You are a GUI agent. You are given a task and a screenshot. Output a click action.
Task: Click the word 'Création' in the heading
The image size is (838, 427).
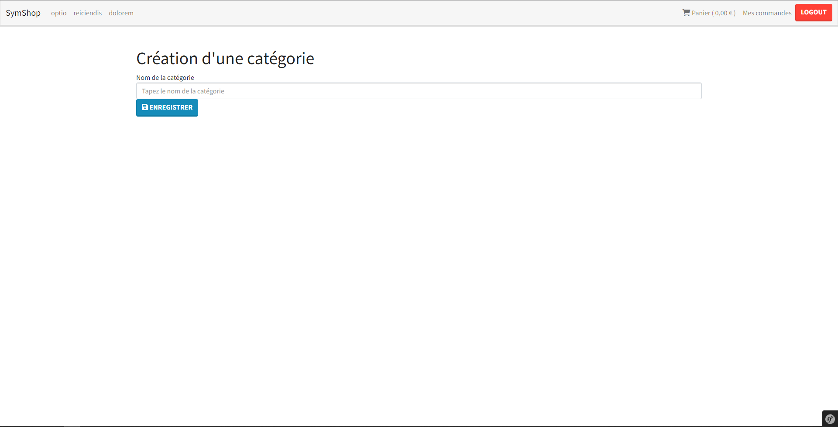167,59
